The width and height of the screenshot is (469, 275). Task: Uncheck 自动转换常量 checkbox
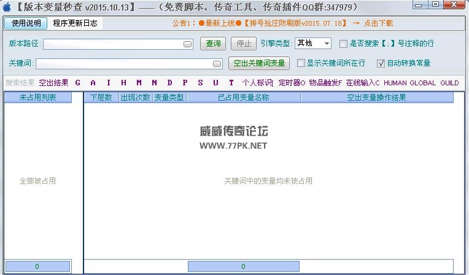[381, 63]
